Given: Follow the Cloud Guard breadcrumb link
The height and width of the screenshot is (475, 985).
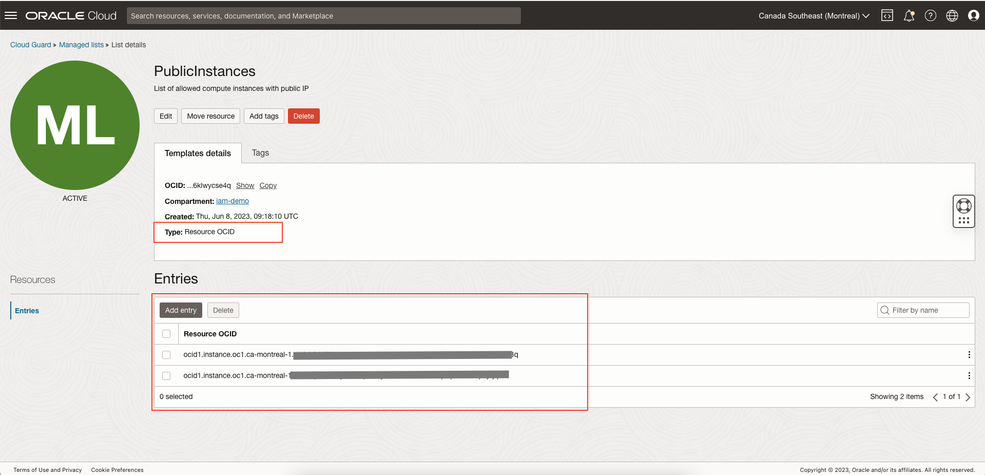Looking at the screenshot, I should 31,45.
